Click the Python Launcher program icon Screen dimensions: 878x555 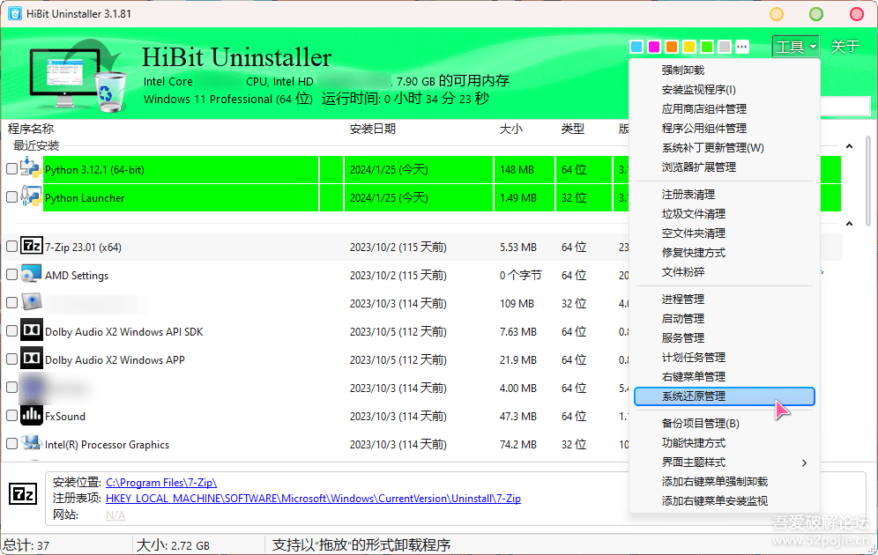(x=31, y=196)
